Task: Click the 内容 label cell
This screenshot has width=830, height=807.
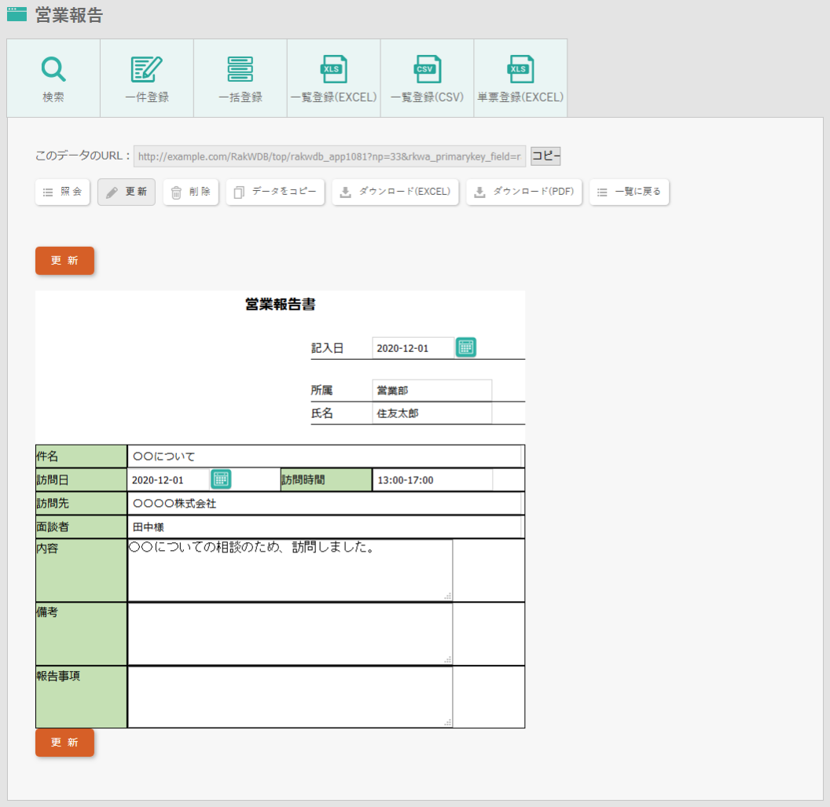Action: pyautogui.click(x=81, y=570)
